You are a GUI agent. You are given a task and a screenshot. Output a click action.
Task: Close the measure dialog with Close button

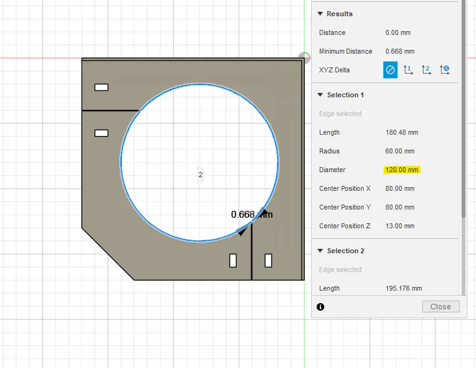pyautogui.click(x=441, y=306)
